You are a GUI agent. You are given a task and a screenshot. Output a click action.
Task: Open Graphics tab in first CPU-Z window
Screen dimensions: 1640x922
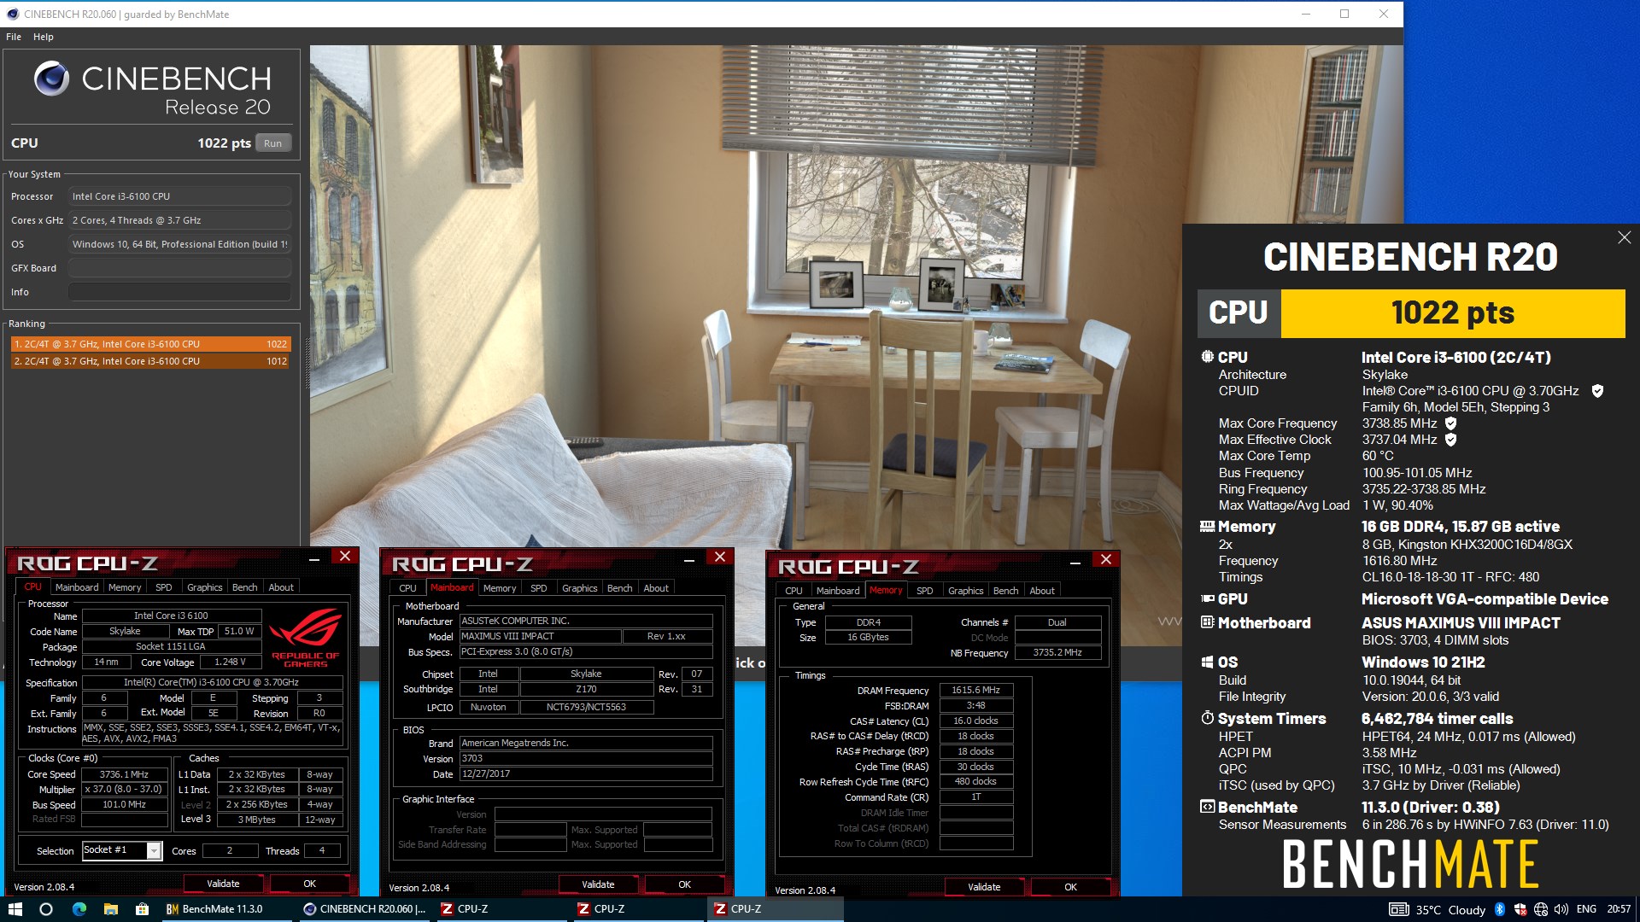204,587
